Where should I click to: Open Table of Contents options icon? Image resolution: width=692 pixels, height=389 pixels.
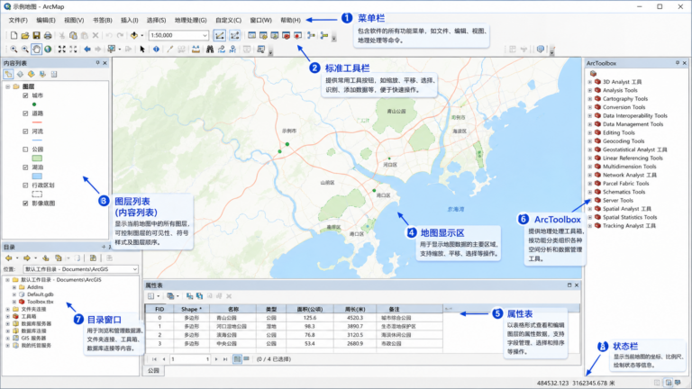point(54,74)
